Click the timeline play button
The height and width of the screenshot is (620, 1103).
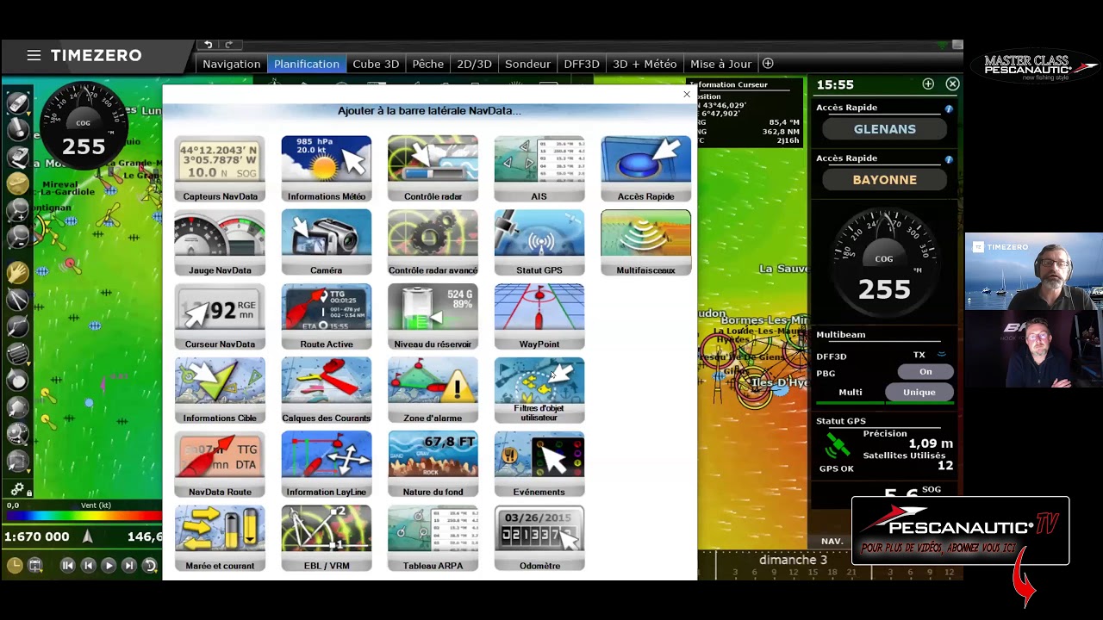tap(109, 566)
